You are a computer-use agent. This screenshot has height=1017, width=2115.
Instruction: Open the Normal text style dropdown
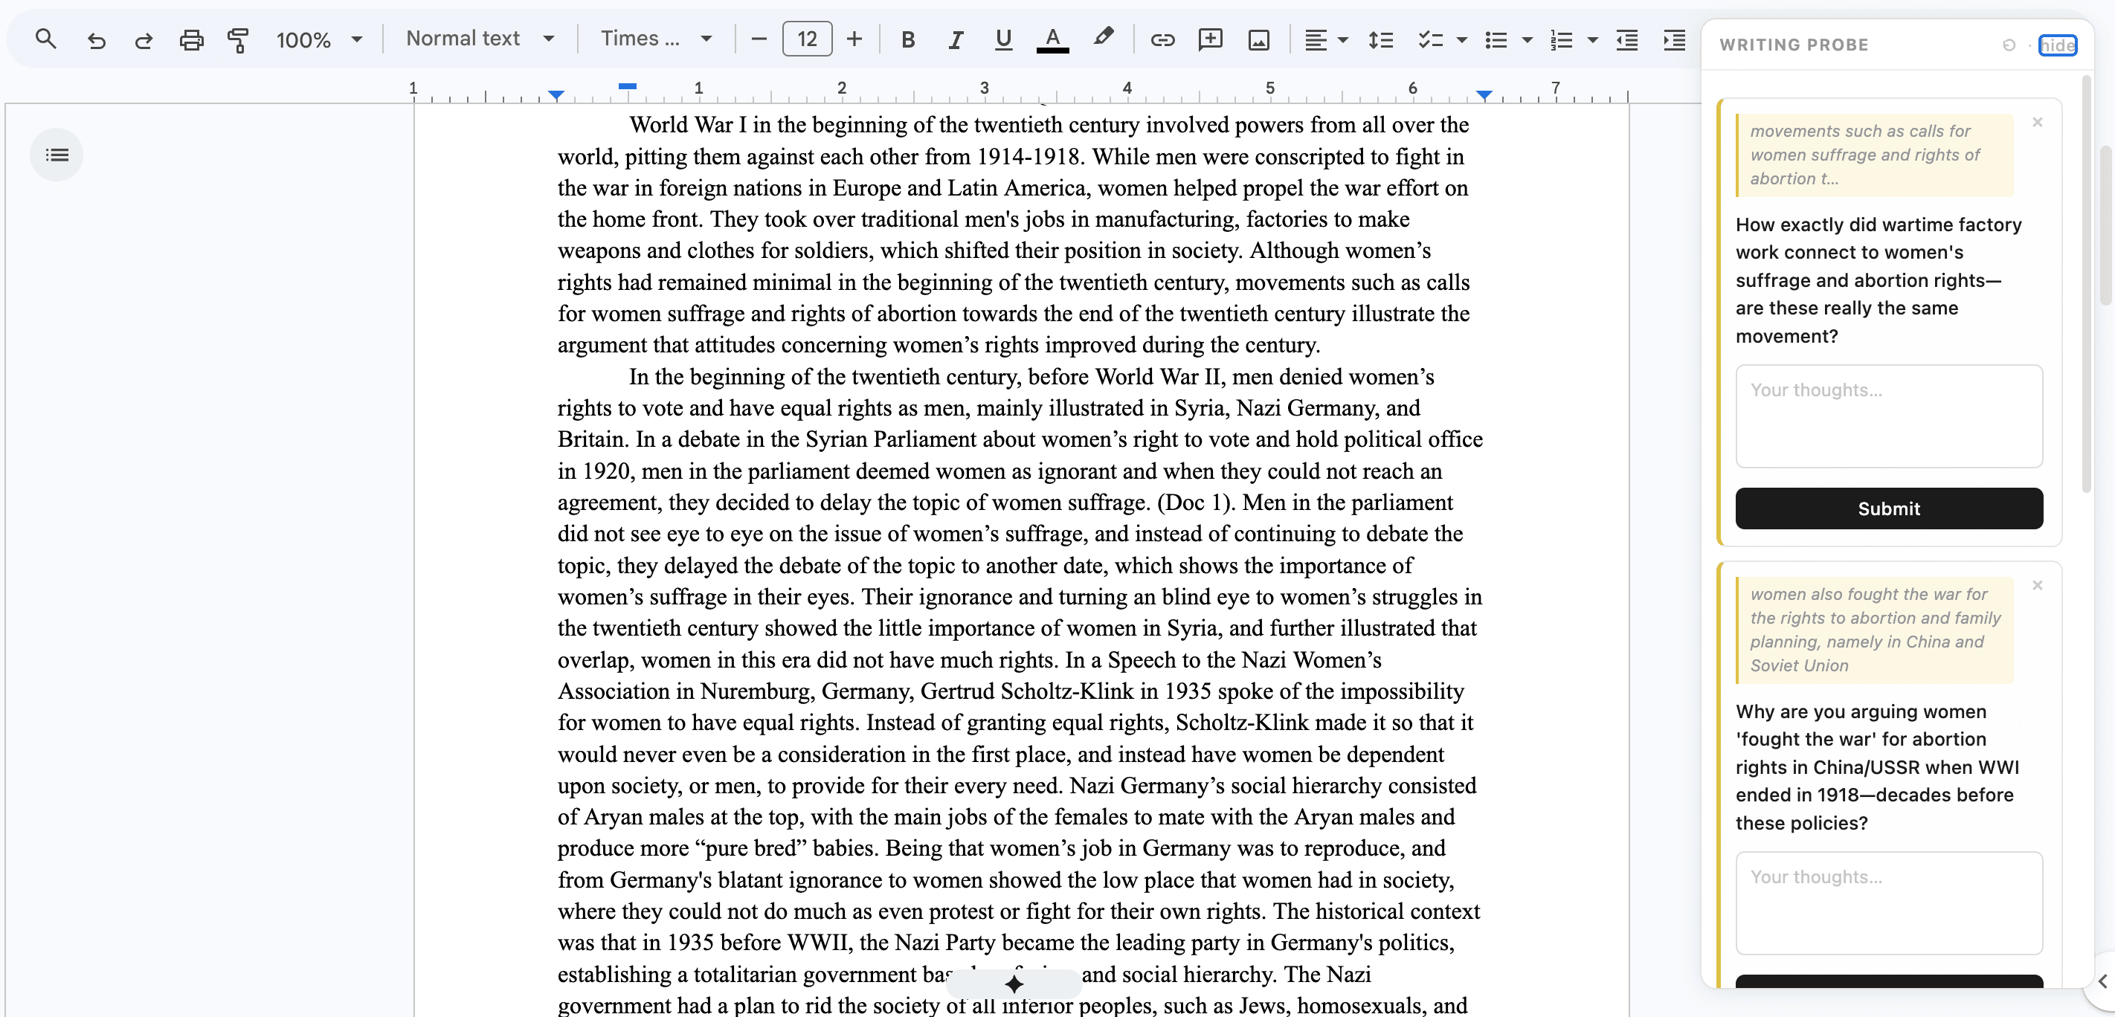480,39
